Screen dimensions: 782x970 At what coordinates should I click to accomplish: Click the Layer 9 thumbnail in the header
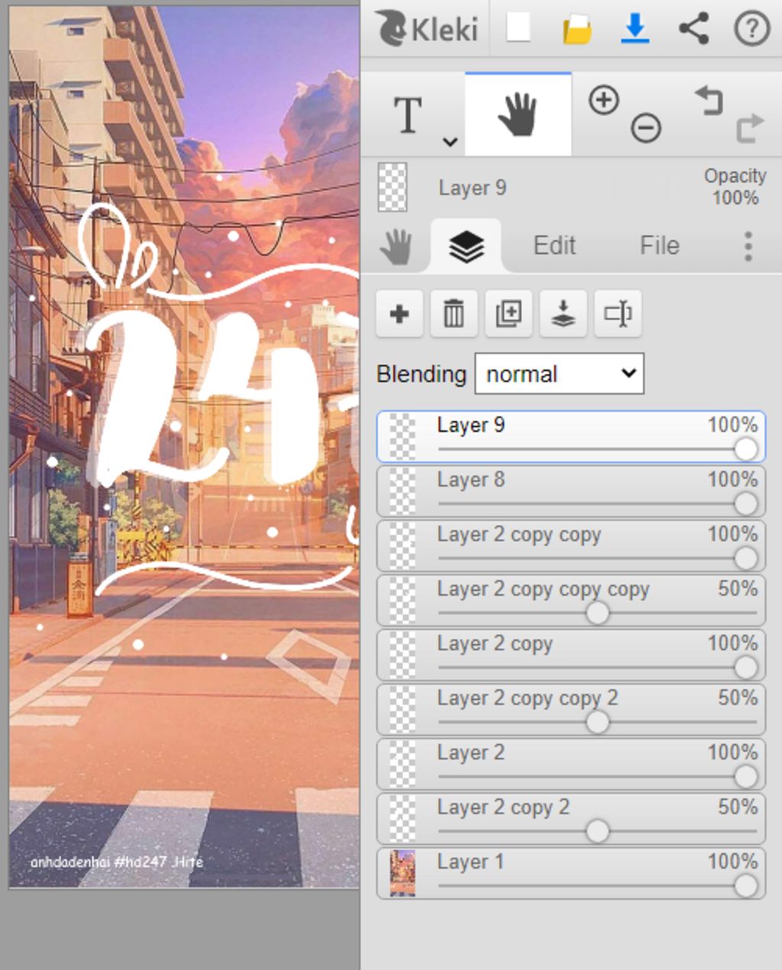click(x=393, y=187)
